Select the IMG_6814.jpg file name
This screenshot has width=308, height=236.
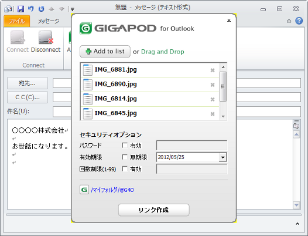pos(116,99)
